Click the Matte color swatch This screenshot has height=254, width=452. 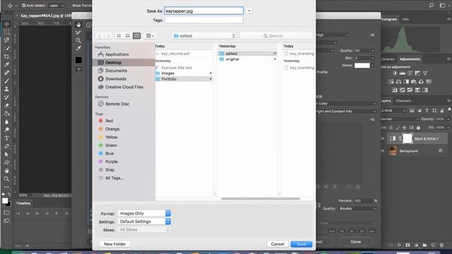click(x=362, y=66)
